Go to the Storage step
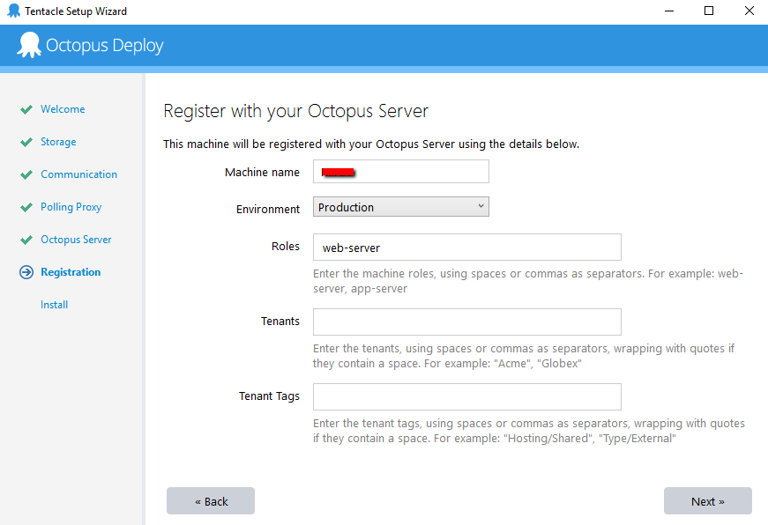The height and width of the screenshot is (525, 768). [58, 142]
